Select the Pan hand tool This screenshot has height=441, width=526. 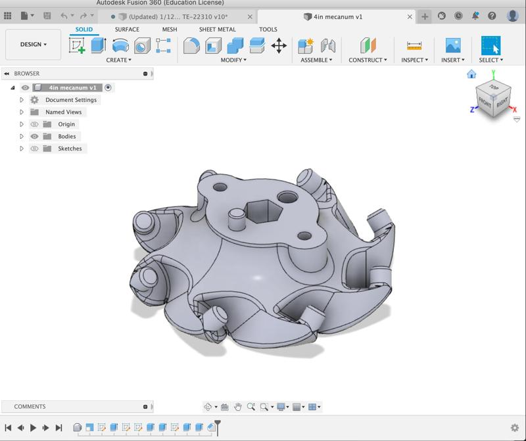(x=238, y=407)
